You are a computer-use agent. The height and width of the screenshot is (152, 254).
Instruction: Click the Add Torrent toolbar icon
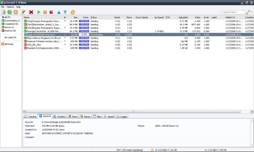click(3, 12)
